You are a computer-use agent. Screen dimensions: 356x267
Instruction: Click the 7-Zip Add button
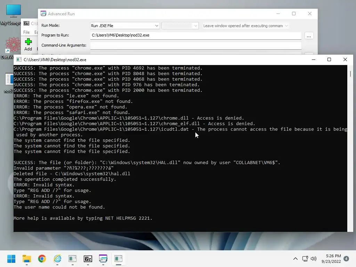point(28,44)
